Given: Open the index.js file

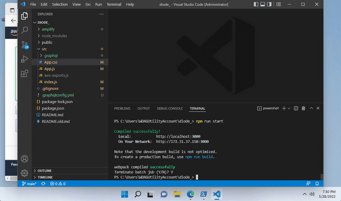Looking at the screenshot, I should point(70,82).
